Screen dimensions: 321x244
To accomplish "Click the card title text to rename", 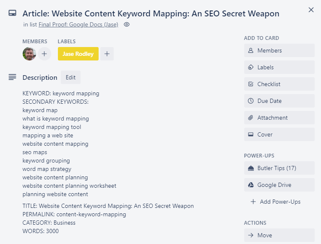I will click(x=151, y=13).
